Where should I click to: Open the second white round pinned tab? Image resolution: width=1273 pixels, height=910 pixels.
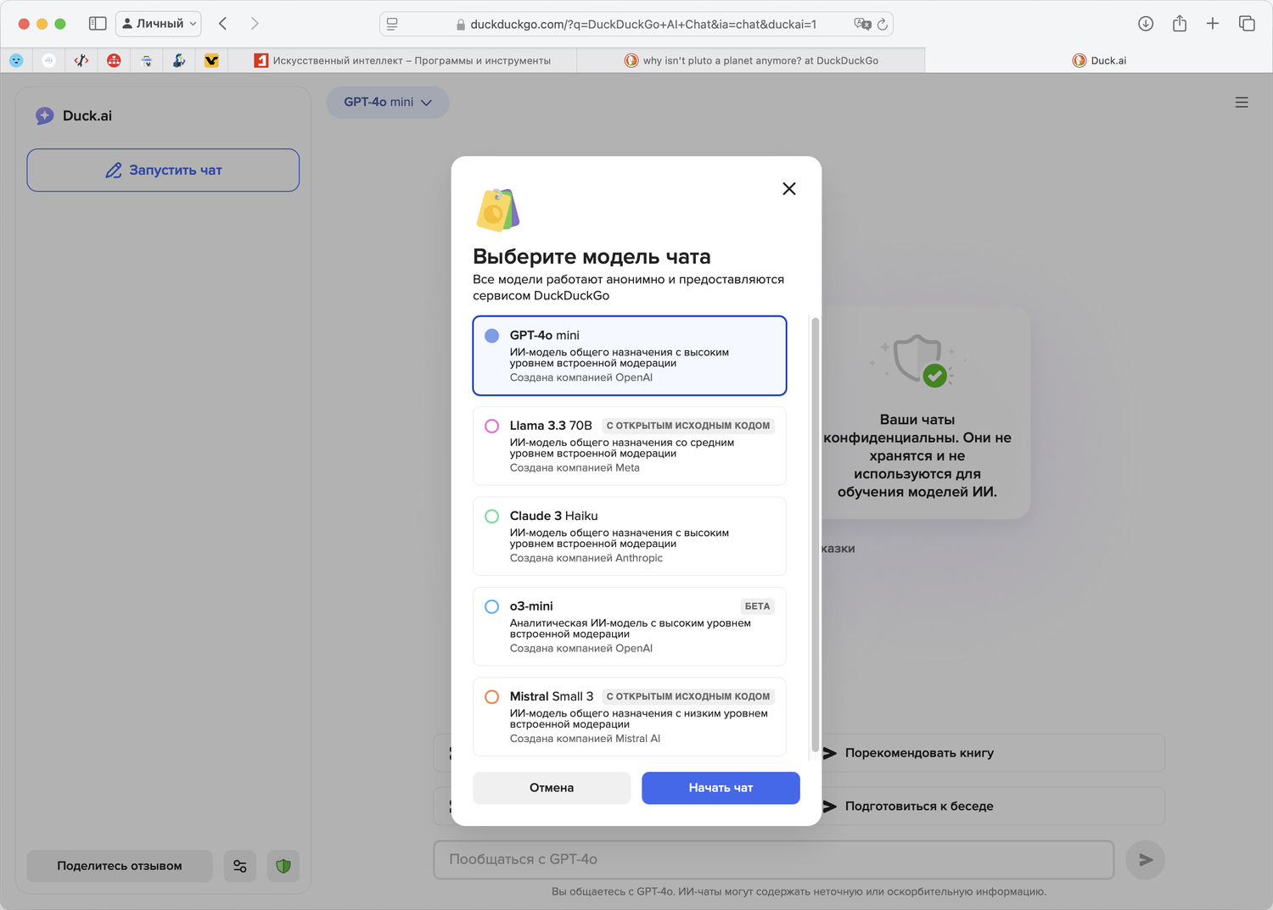point(49,60)
